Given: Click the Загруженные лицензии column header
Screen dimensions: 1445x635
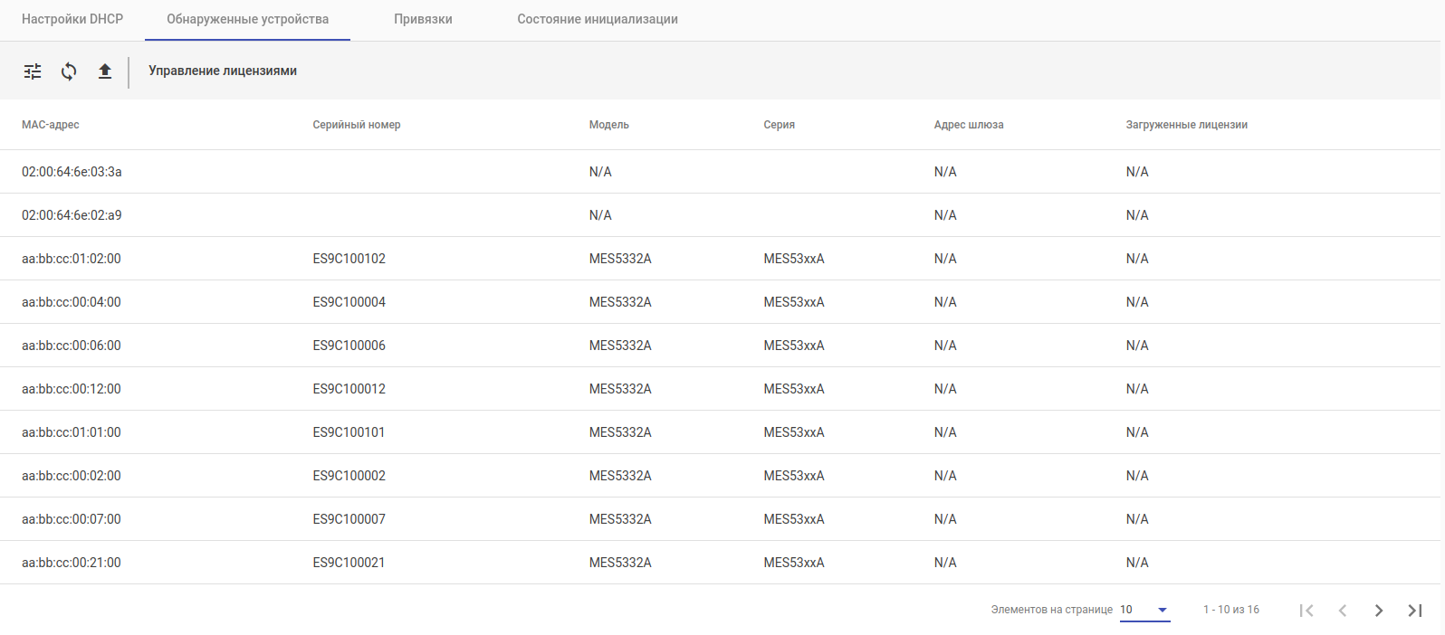Looking at the screenshot, I should tap(1186, 125).
